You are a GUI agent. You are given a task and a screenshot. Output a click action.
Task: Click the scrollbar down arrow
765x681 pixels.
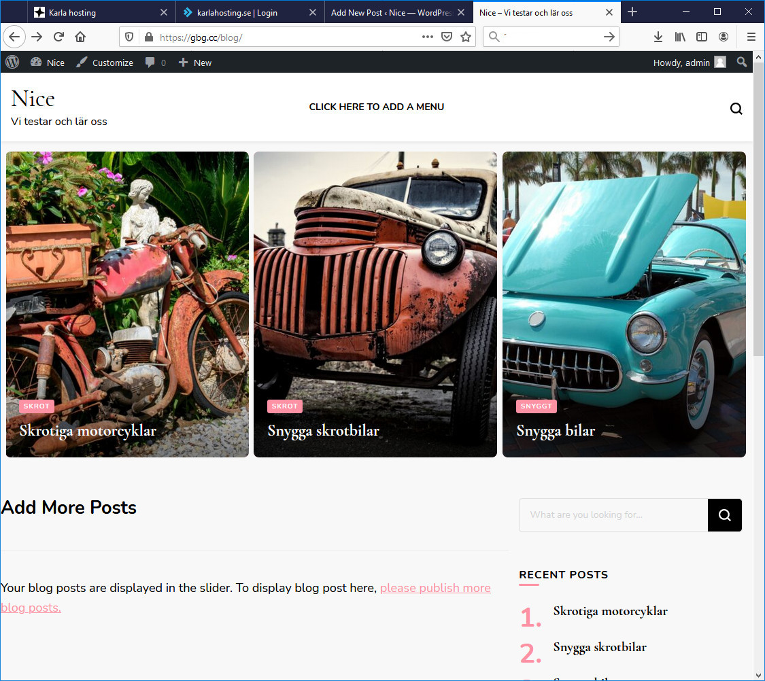click(x=758, y=675)
